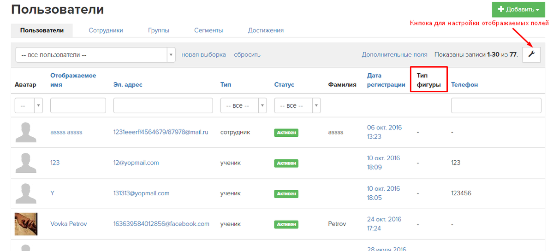
Task: Open 'Дополнительные поля' link
Action: coord(395,54)
